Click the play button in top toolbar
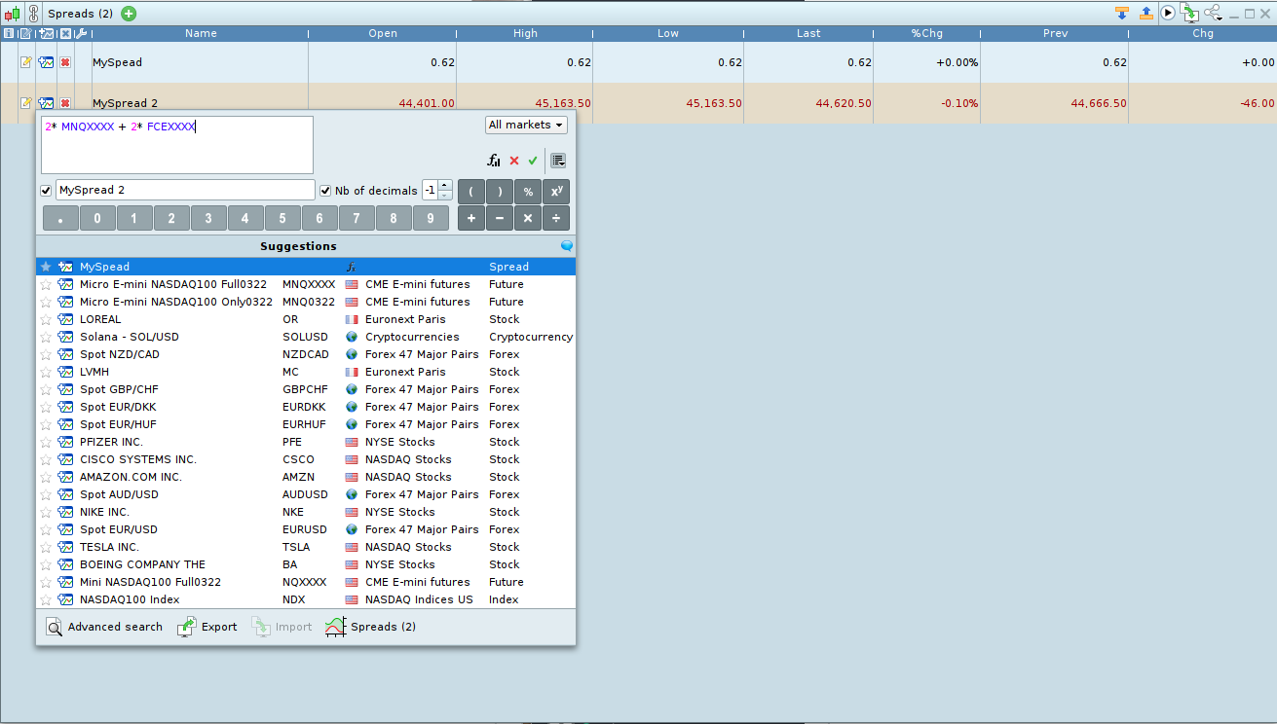Viewport: 1277px width, 724px height. [1167, 14]
